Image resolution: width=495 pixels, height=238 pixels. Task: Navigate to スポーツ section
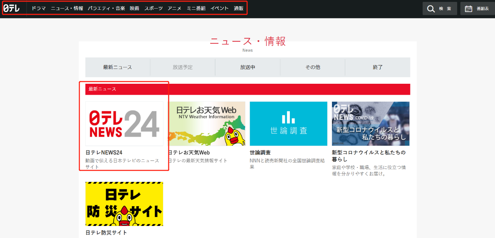pos(153,8)
